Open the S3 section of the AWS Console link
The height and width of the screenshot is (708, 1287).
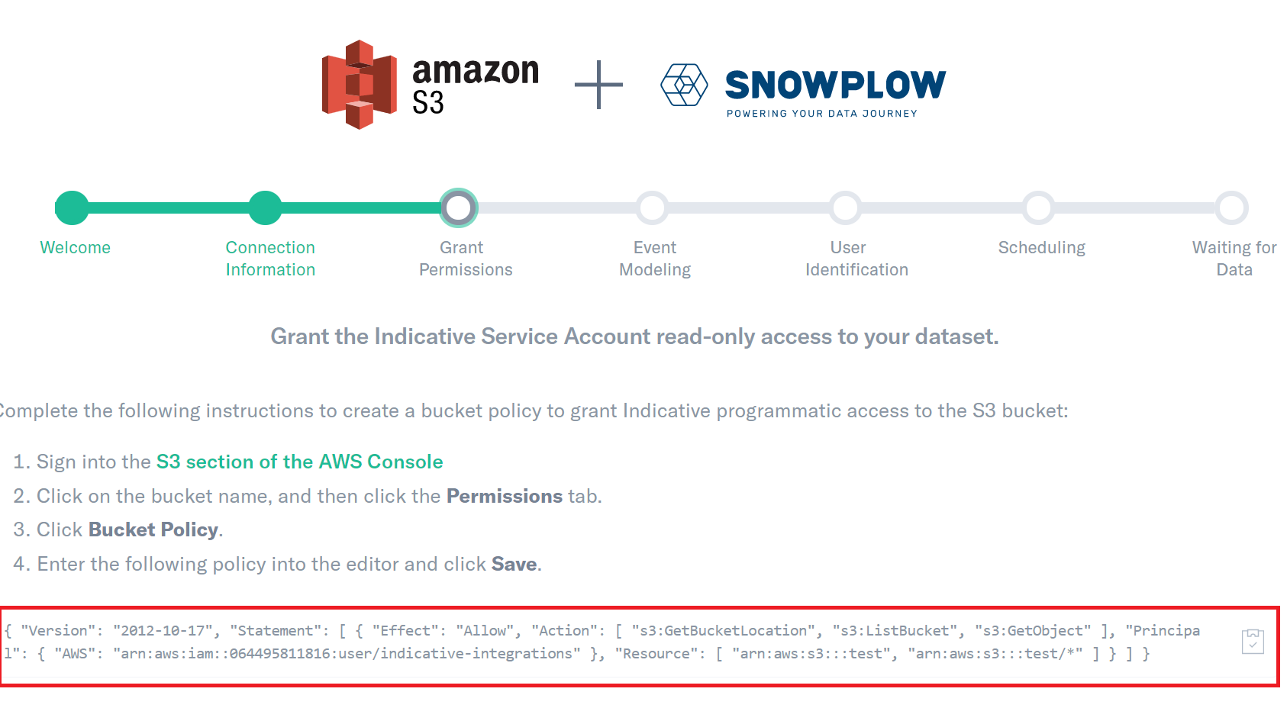pos(300,462)
